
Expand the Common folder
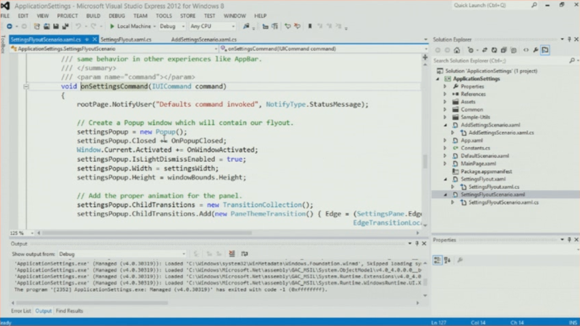445,110
